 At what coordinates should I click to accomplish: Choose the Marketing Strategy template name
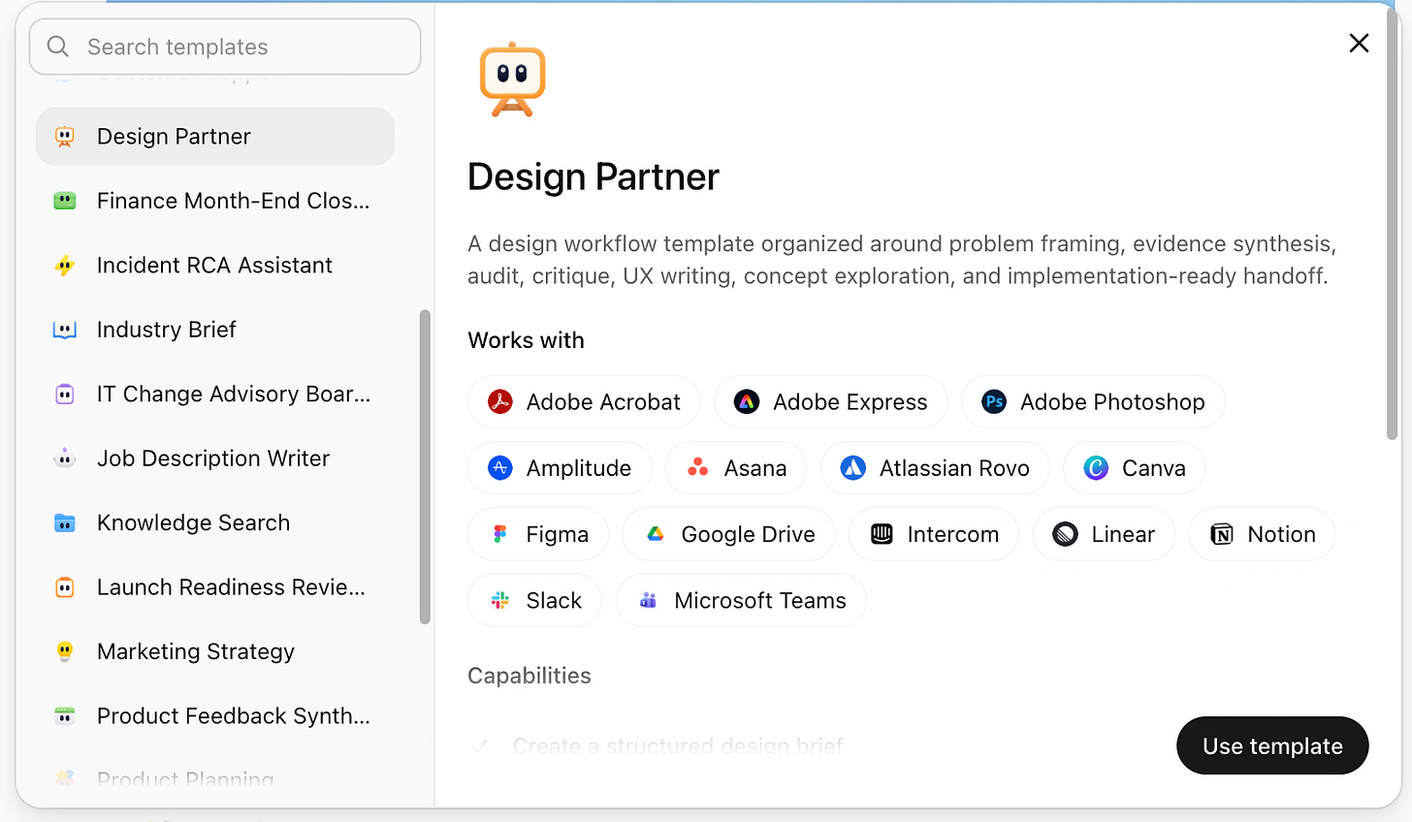coord(196,652)
